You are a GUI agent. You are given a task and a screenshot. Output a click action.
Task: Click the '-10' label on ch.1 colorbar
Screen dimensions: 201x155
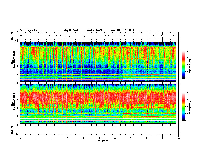[188, 79]
